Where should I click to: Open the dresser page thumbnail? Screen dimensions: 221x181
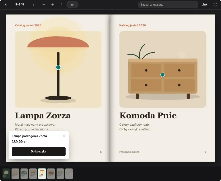click(x=51, y=174)
